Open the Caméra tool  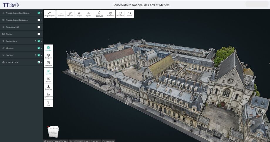(x=129, y=14)
